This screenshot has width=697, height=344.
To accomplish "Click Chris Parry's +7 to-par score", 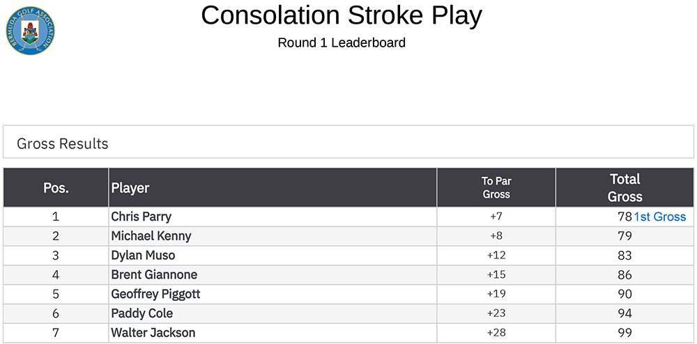I will [x=496, y=217].
